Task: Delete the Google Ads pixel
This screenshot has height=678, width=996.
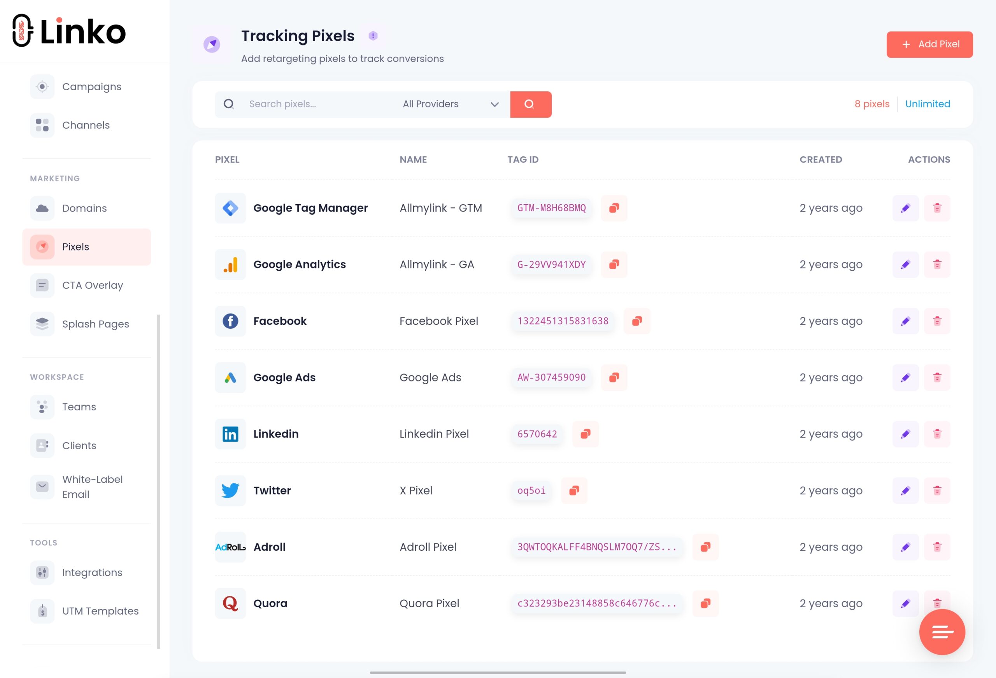Action: [x=937, y=378]
